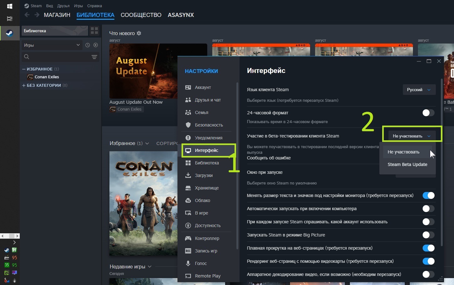Open Task View in the taskbar
The height and width of the screenshot is (285, 454).
[x=9, y=19]
